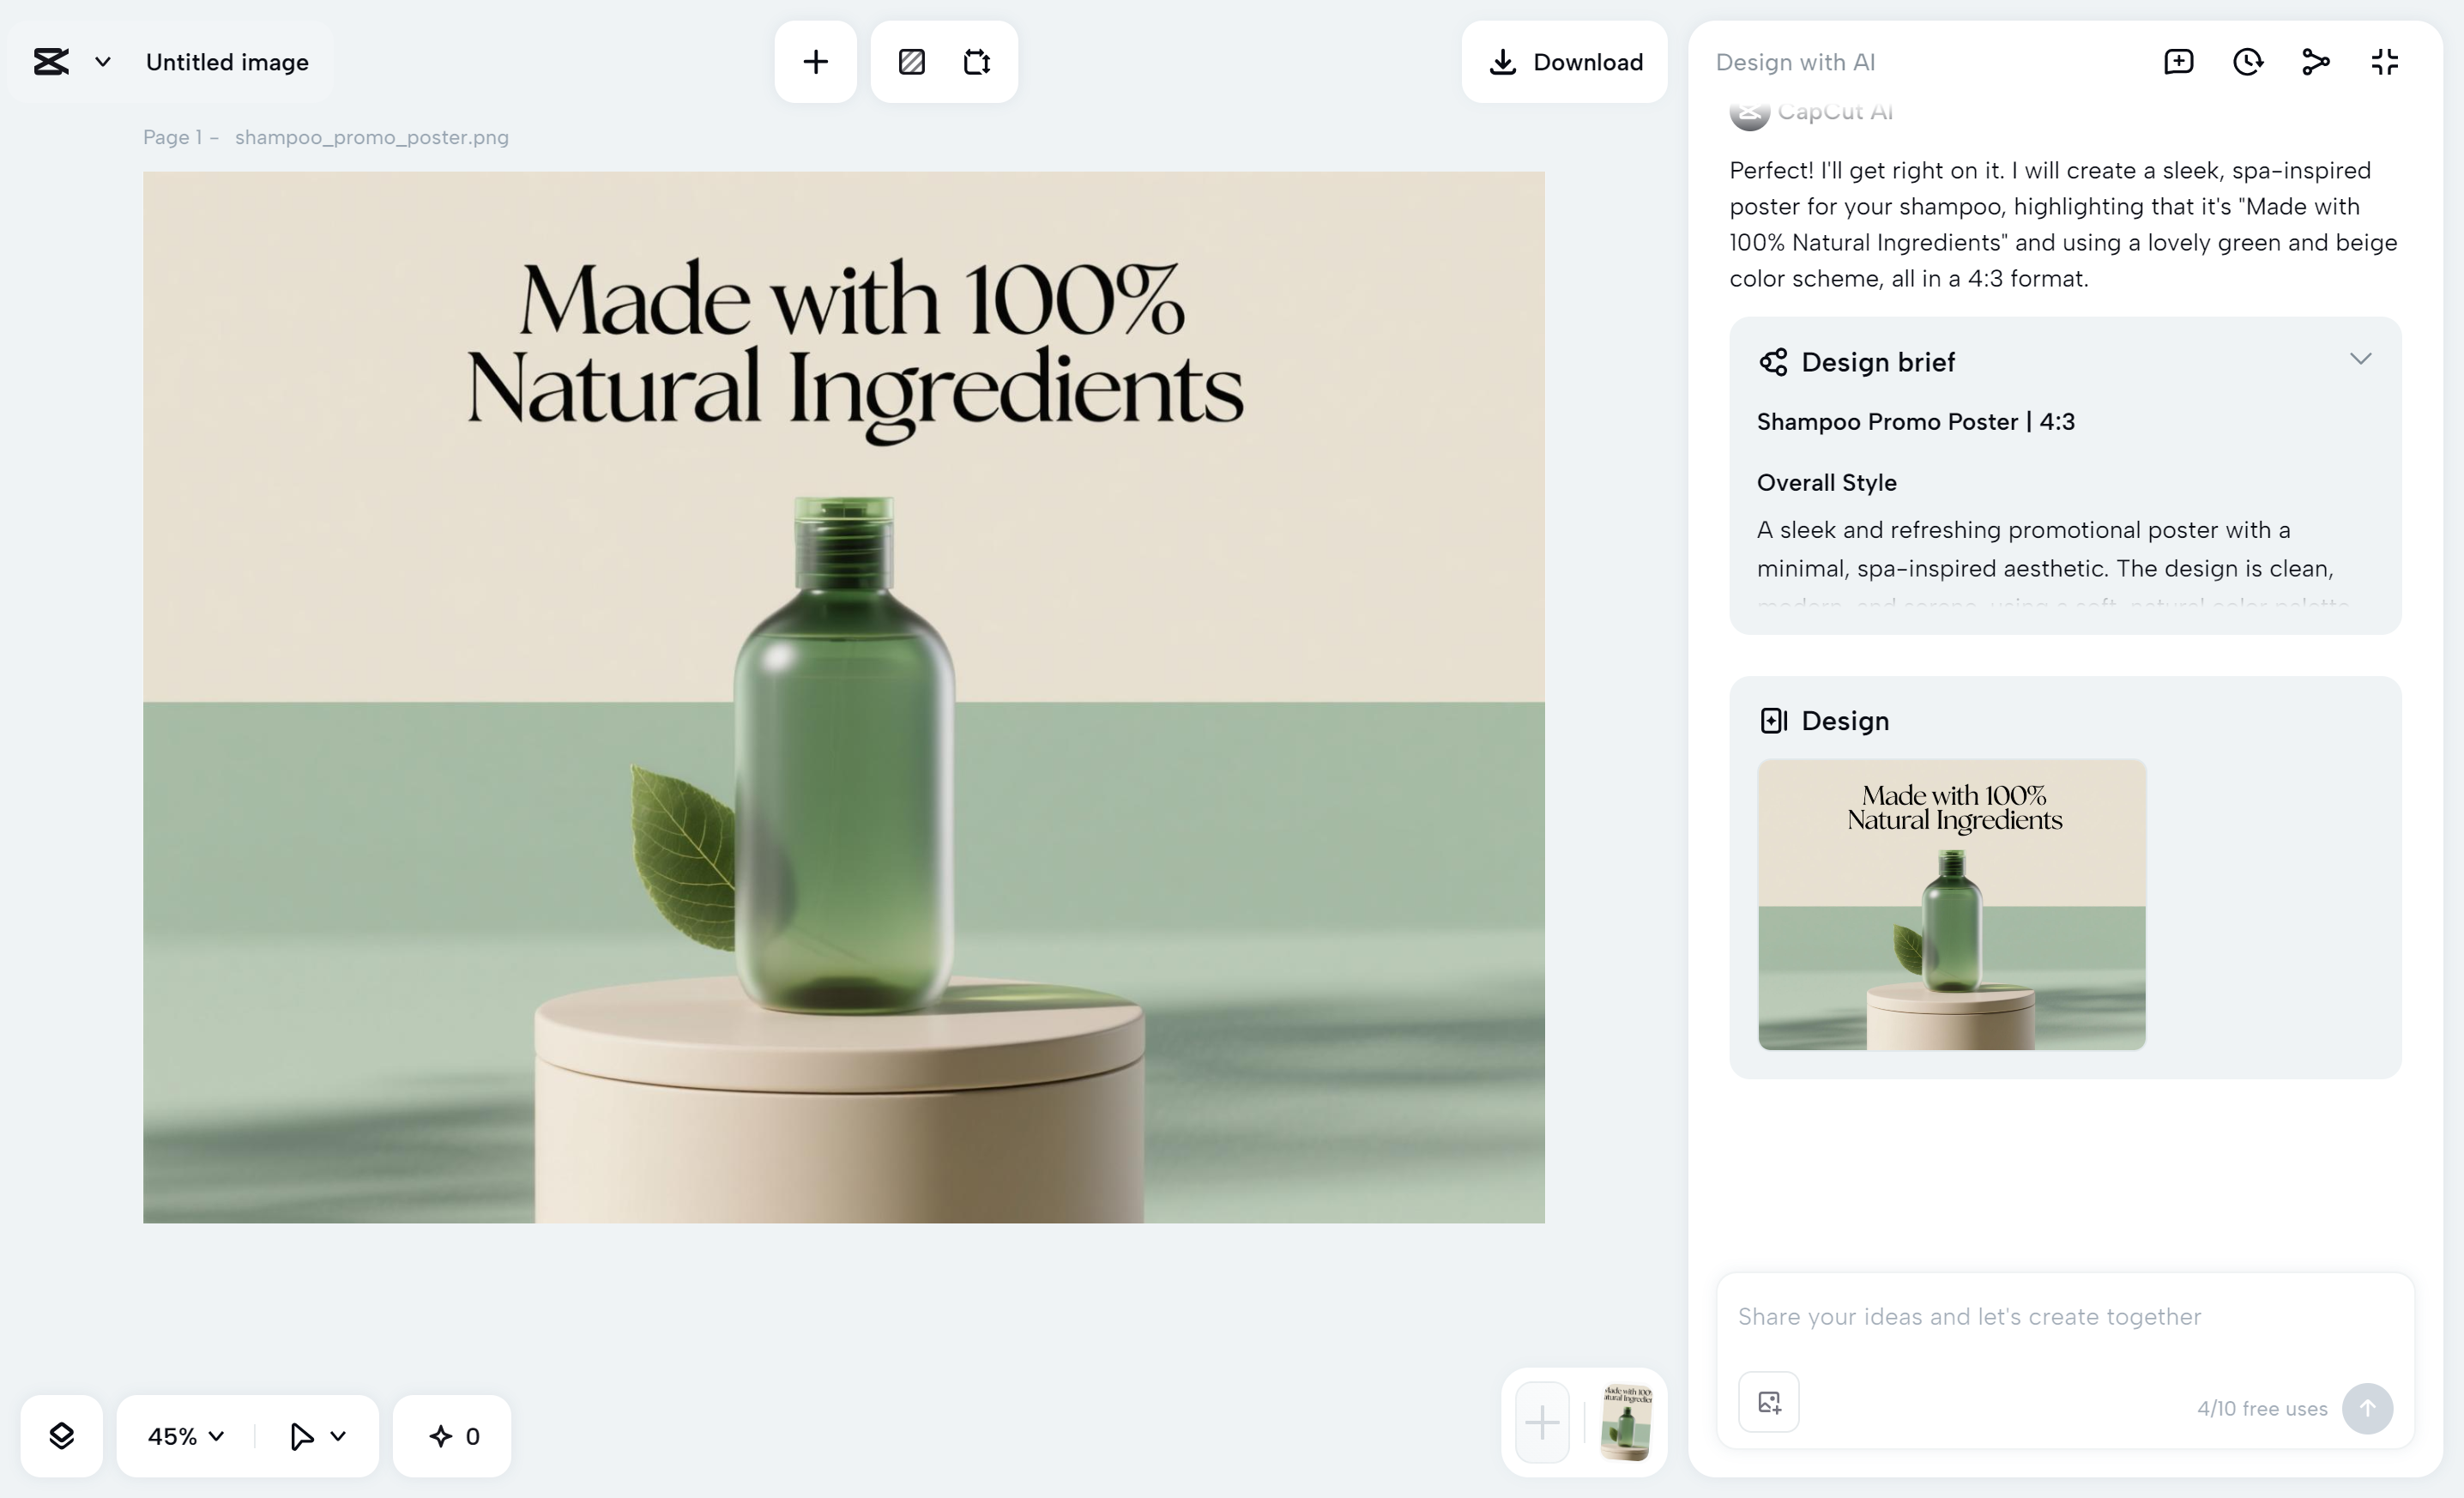Click the Download button

point(1565,62)
